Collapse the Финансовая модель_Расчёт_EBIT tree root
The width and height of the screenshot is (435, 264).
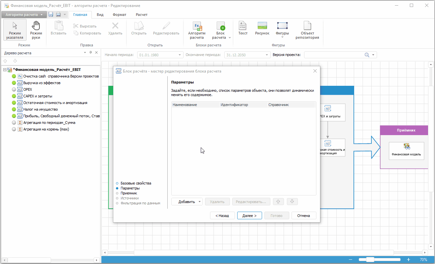coord(5,70)
